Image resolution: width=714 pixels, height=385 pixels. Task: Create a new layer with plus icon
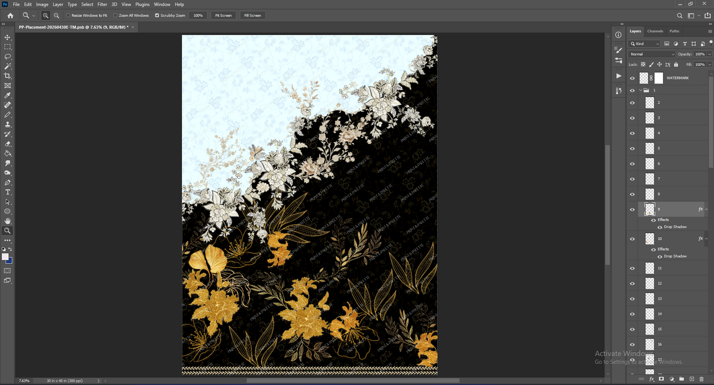pos(692,379)
